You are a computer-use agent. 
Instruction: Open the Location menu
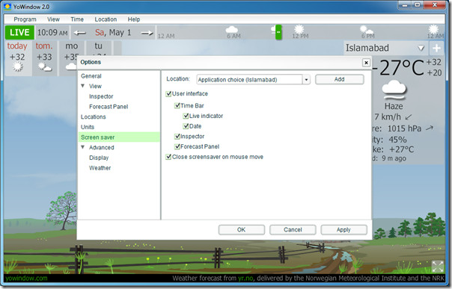click(x=106, y=19)
